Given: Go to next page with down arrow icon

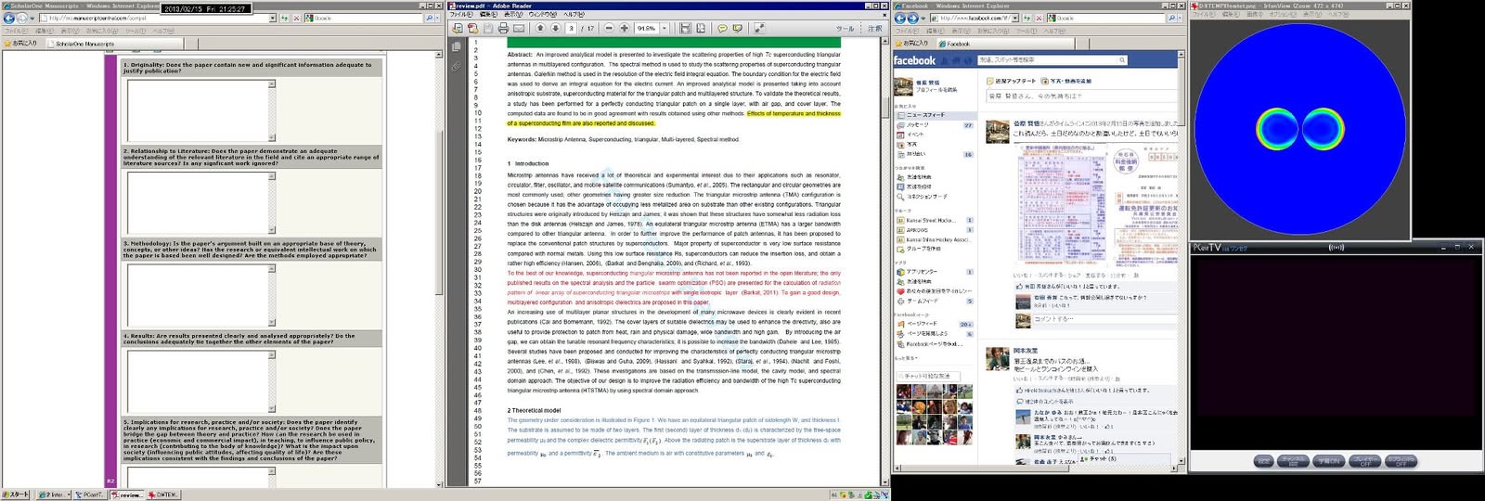Looking at the screenshot, I should (x=555, y=29).
